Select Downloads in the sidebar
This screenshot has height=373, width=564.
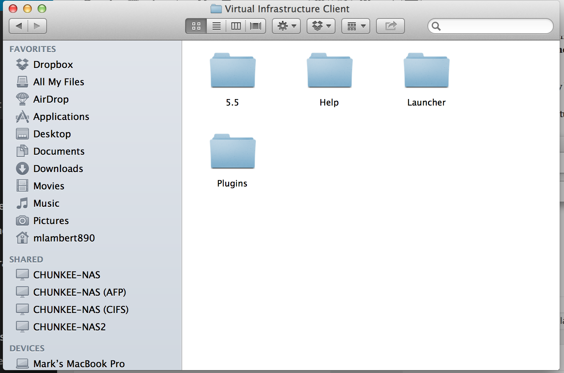pyautogui.click(x=58, y=169)
